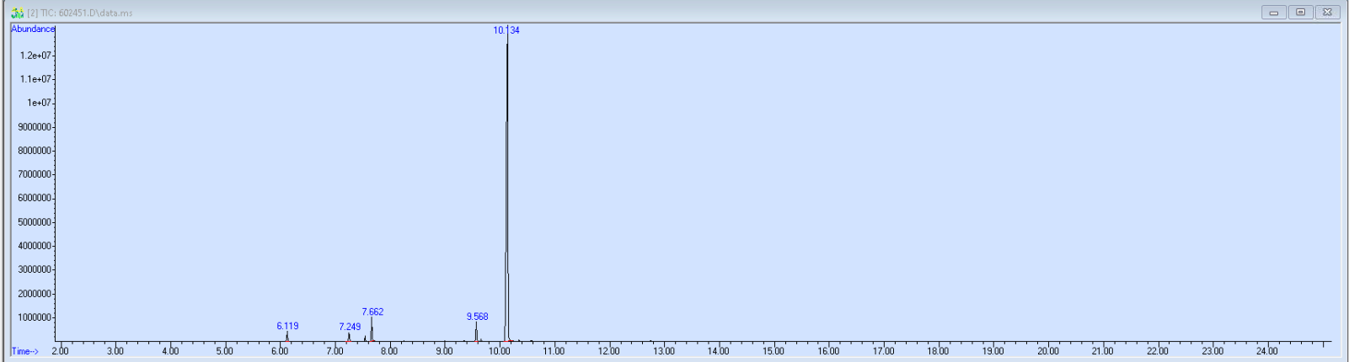Click the Time--> axis label
This screenshot has width=1349, height=362.
[x=24, y=351]
